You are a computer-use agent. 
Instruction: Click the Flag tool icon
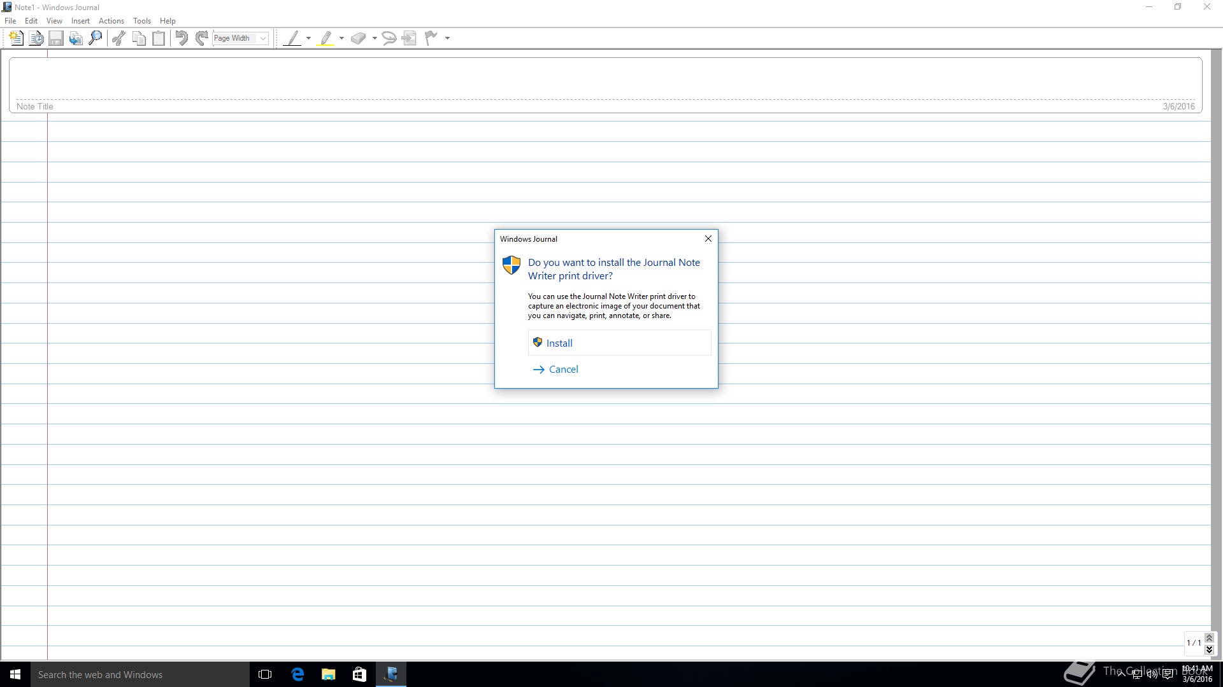coord(431,38)
